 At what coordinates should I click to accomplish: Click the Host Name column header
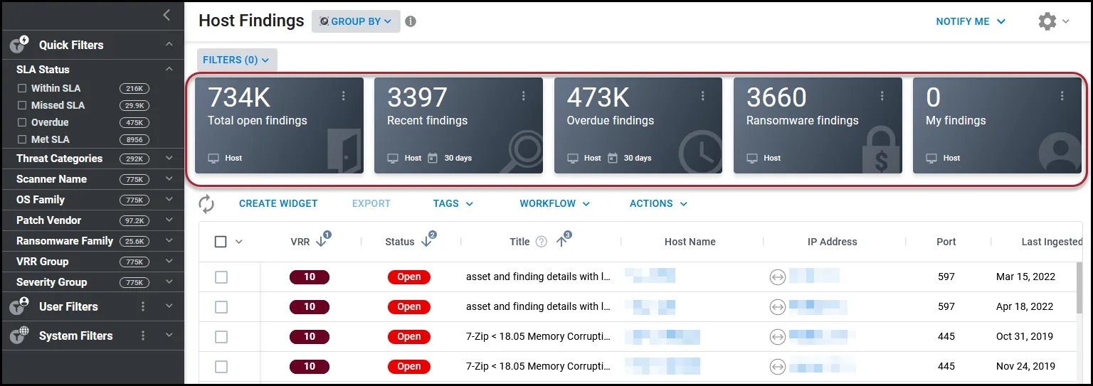click(x=690, y=242)
